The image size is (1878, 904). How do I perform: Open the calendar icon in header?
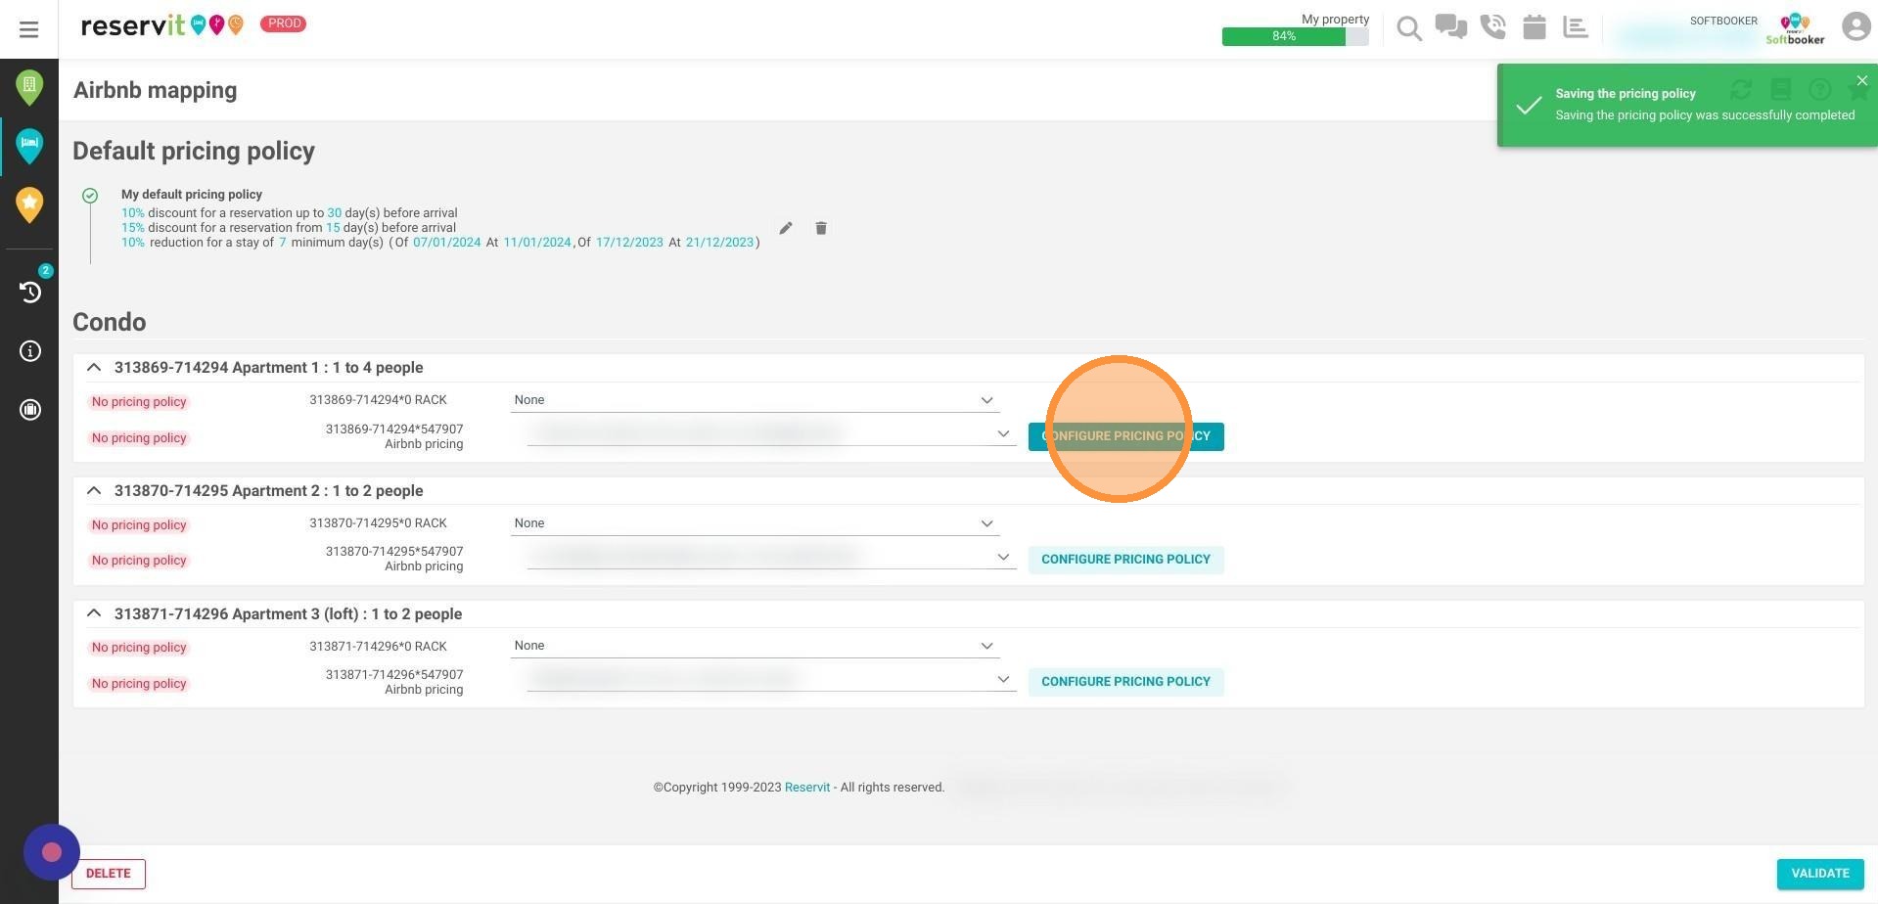point(1534,26)
